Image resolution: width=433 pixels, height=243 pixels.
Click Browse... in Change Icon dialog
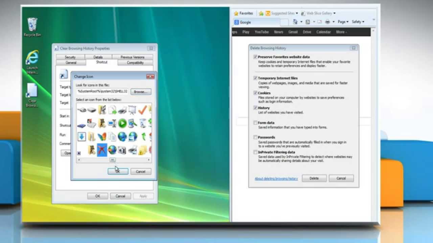pyautogui.click(x=141, y=91)
